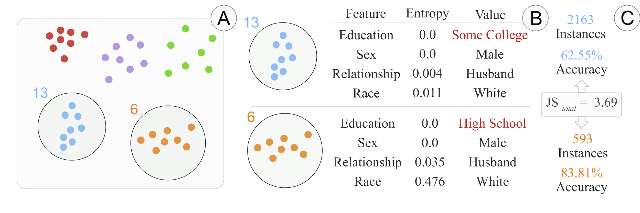The height and width of the screenshot is (213, 640).
Task: Click the red High School value
Action: (492, 124)
